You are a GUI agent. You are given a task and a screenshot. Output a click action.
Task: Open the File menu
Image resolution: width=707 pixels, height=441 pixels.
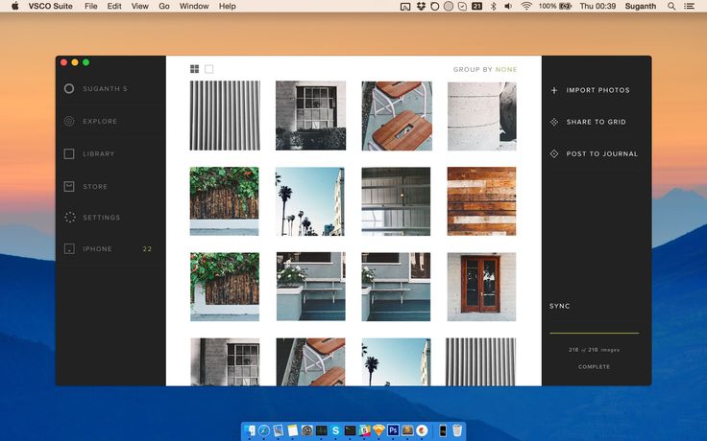click(90, 6)
